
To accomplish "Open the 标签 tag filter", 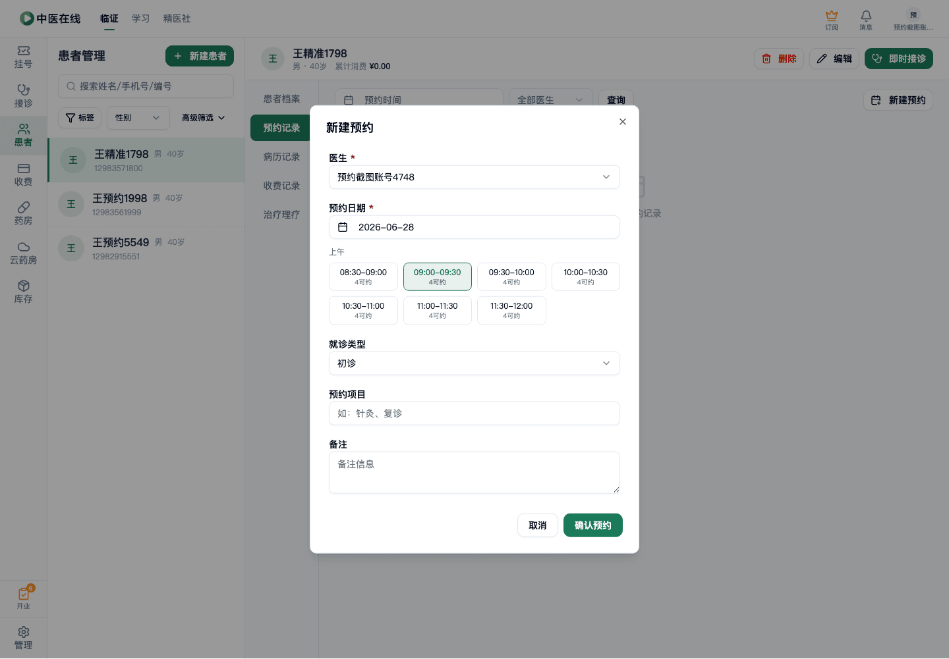I will tap(80, 118).
